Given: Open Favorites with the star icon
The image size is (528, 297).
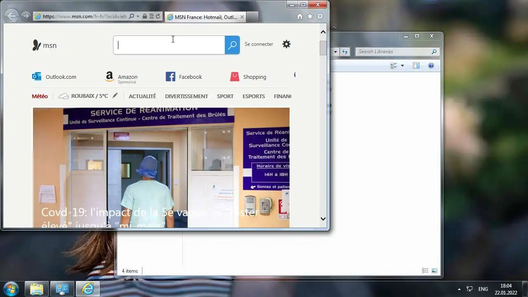Looking at the screenshot, I should [310, 16].
